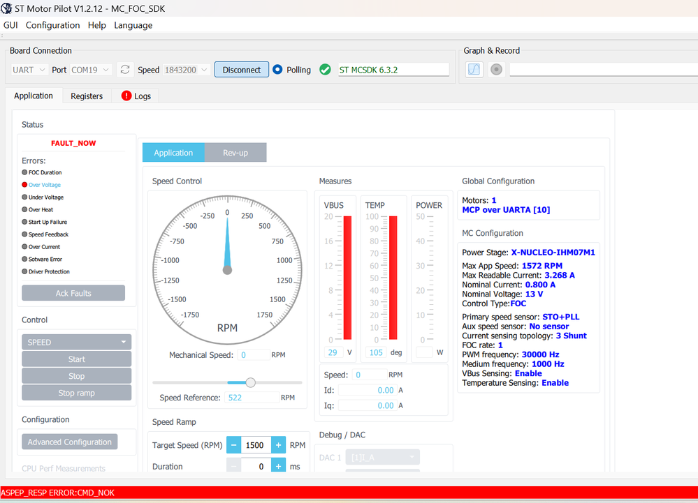Open the Configuration menu
Screen dimensions: 698x503
tap(52, 25)
